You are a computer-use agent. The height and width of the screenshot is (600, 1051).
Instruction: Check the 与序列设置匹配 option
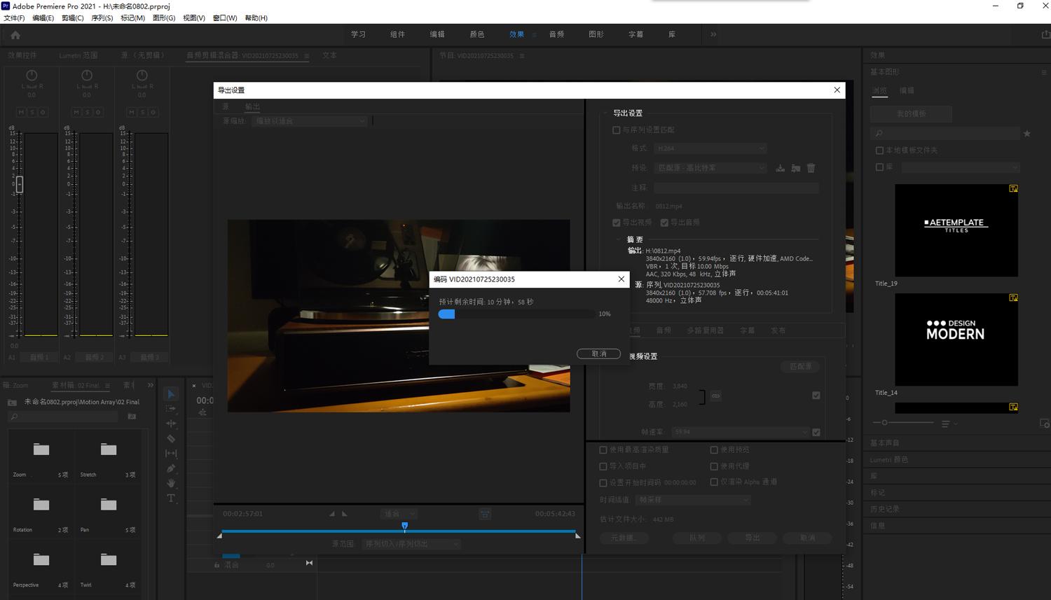[617, 130]
